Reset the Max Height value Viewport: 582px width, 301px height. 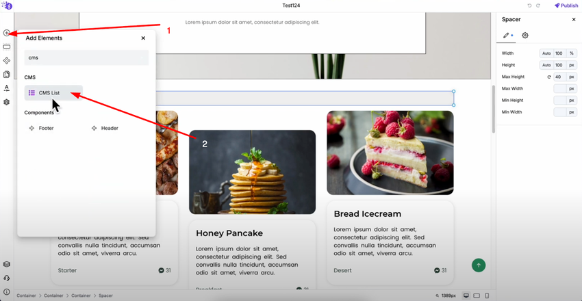pyautogui.click(x=549, y=77)
